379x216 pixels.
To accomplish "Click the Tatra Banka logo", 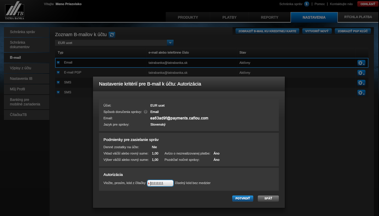I will 14,11.
